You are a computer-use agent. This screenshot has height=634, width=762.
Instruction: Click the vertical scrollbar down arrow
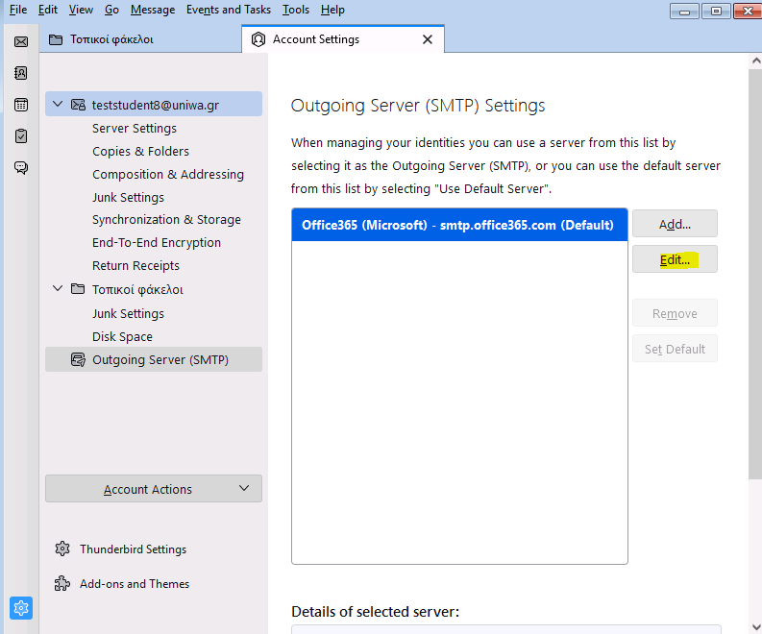755,626
